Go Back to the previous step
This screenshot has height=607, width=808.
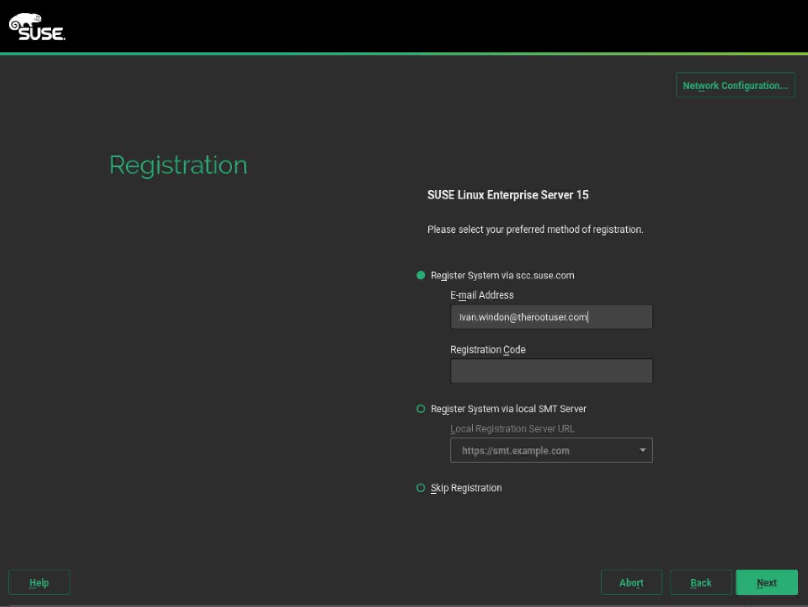[x=701, y=582]
